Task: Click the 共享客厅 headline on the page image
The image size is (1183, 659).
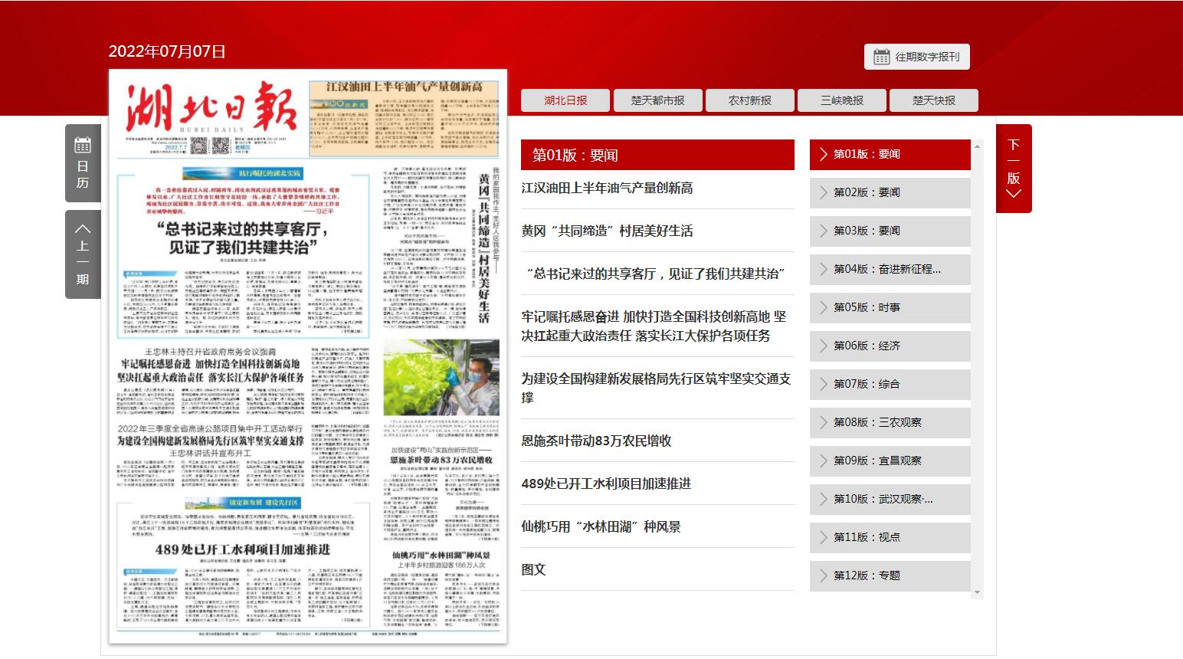Action: (x=243, y=238)
